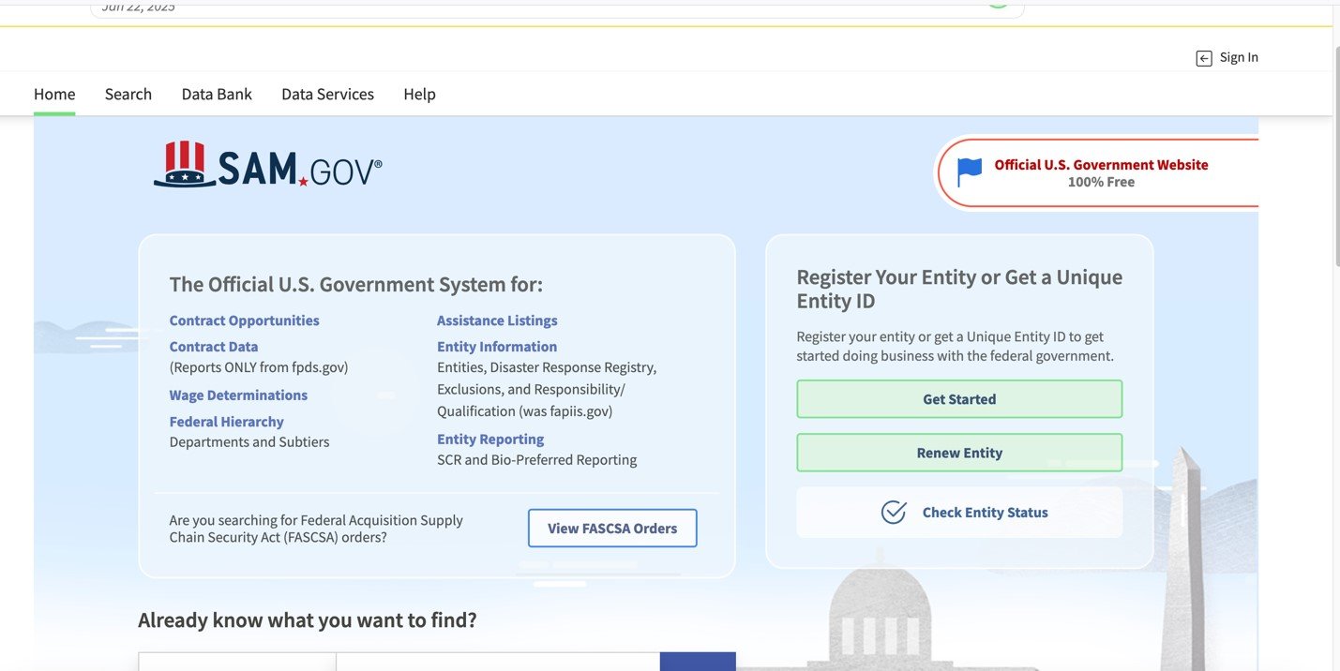This screenshot has height=671, width=1340.
Task: Click the '(Reports ONLY from fpds.gov)' text
Action: click(259, 367)
